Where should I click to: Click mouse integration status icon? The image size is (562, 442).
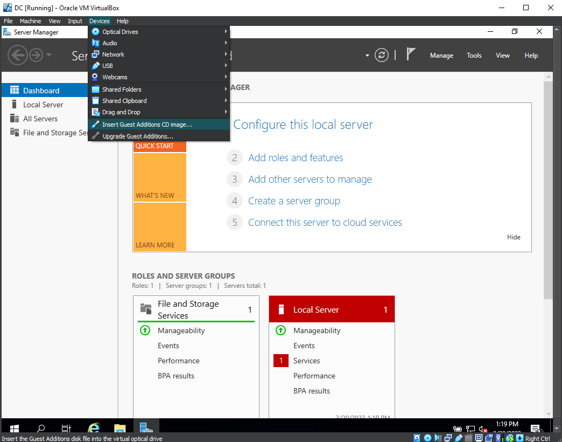point(509,438)
